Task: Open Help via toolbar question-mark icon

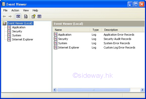Action: click(x=34, y=16)
